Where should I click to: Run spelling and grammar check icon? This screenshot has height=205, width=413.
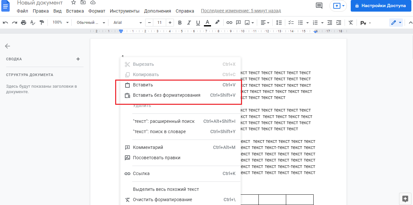click(x=33, y=23)
